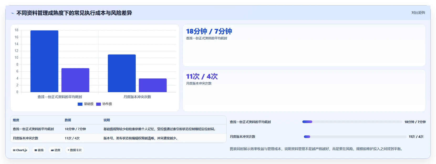Toggle the 协作级 legend item
This screenshot has width=436, height=164.
(x=104, y=104)
